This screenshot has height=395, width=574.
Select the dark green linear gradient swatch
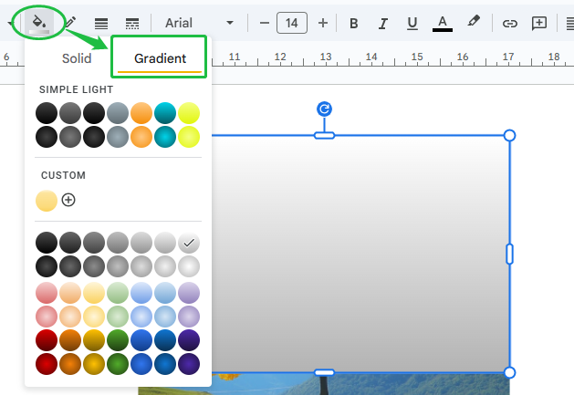point(118,340)
